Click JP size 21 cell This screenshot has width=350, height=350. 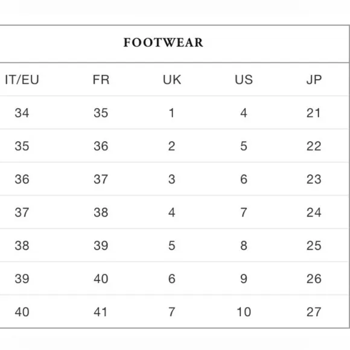(x=313, y=113)
